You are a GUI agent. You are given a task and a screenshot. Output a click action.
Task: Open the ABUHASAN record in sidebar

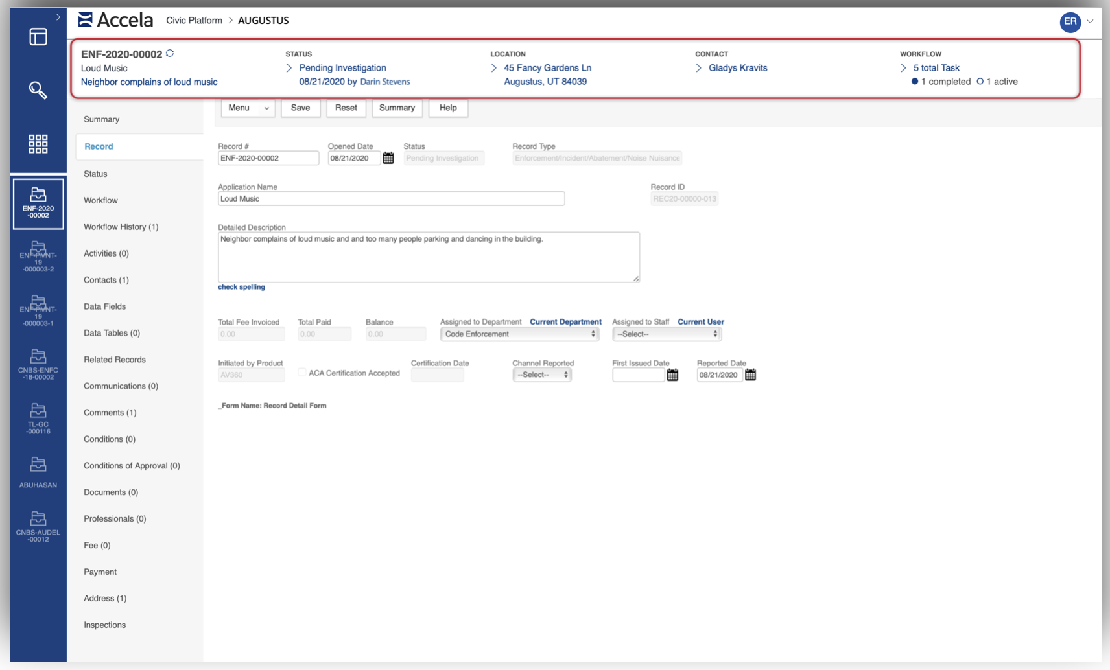(38, 472)
